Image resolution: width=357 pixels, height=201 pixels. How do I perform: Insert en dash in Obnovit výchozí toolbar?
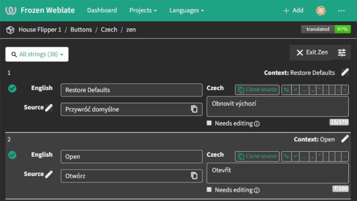click(338, 90)
